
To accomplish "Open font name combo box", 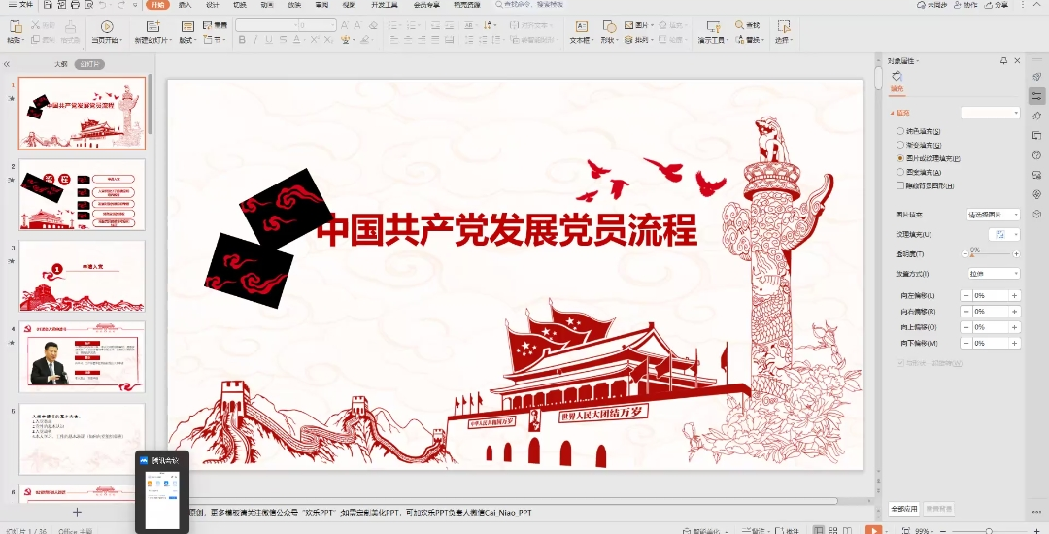I will pyautogui.click(x=267, y=25).
